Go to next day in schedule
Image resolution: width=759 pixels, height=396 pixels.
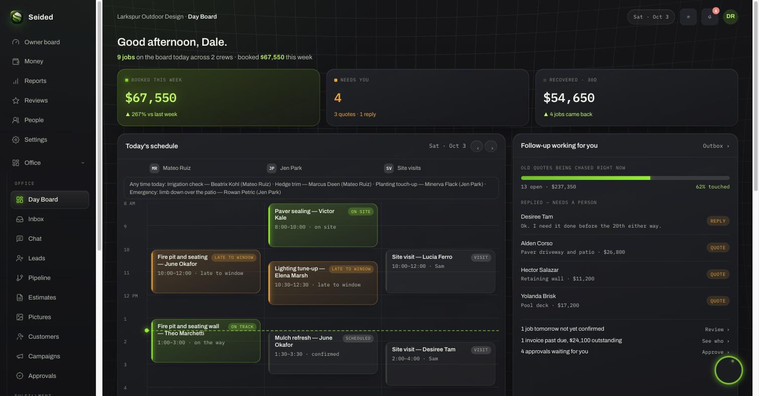point(491,146)
